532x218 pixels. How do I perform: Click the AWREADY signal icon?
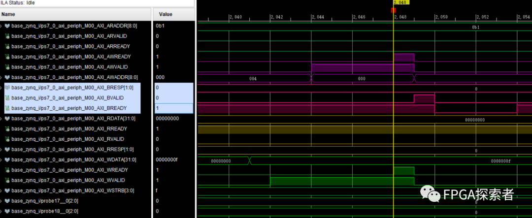(7, 57)
